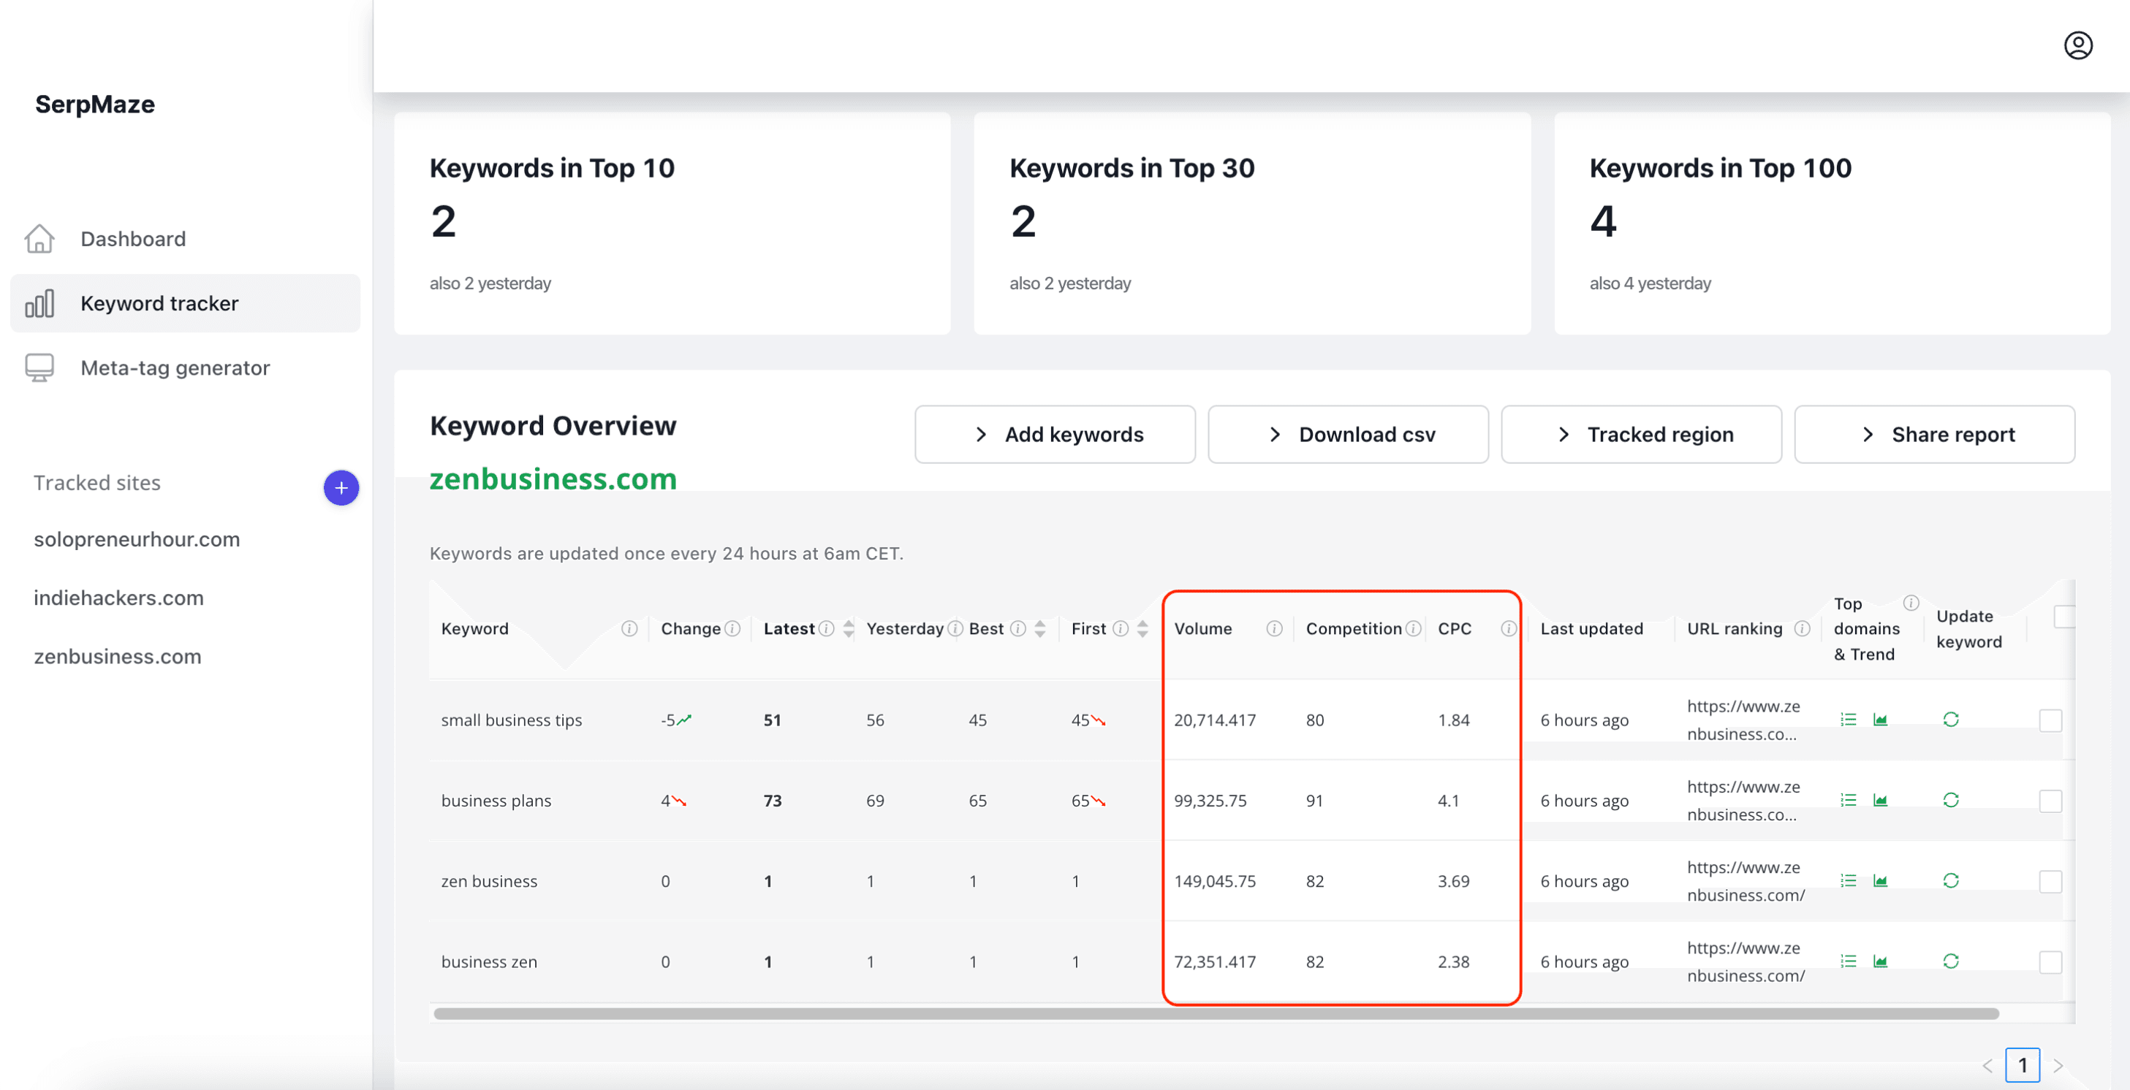Click the Keywords in Top 100 card
This screenshot has width=2130, height=1090.
[x=1833, y=223]
